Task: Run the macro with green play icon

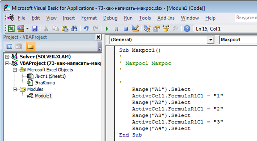Action: 107,29
